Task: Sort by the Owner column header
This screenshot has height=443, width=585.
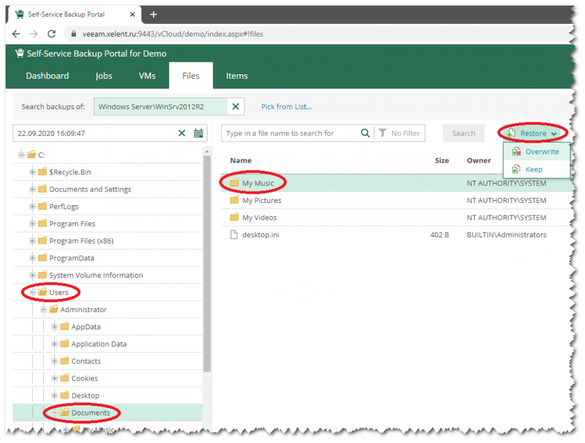Action: coord(479,161)
